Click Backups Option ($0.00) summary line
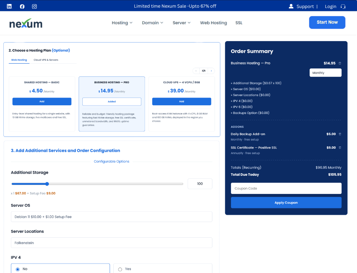 (250, 113)
